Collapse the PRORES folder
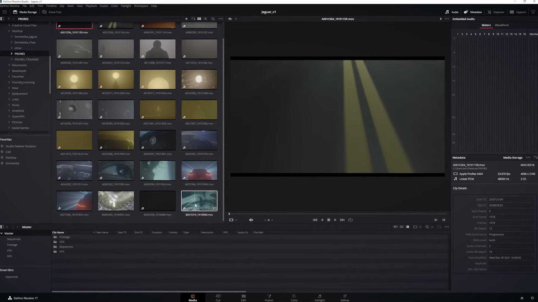 (x=11, y=54)
